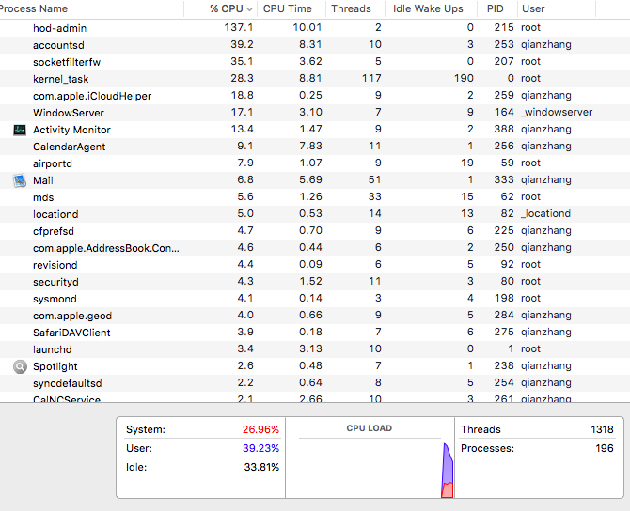
Task: Select the com.apple.iCloudHelper process
Action: (92, 96)
